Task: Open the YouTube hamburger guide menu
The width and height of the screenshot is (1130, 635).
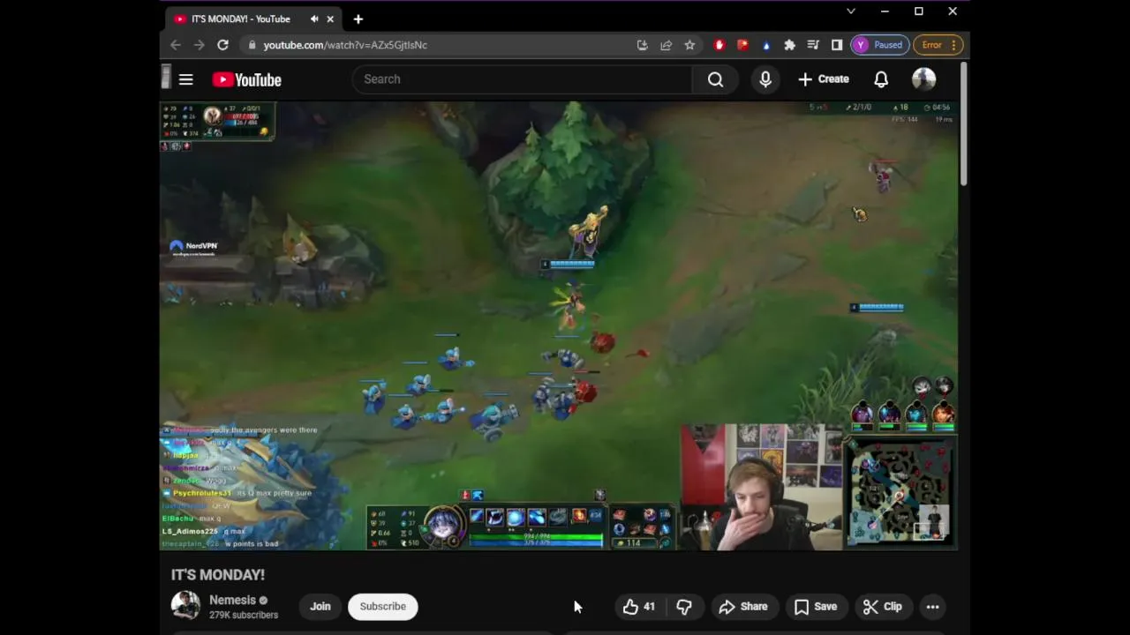Action: (185, 79)
